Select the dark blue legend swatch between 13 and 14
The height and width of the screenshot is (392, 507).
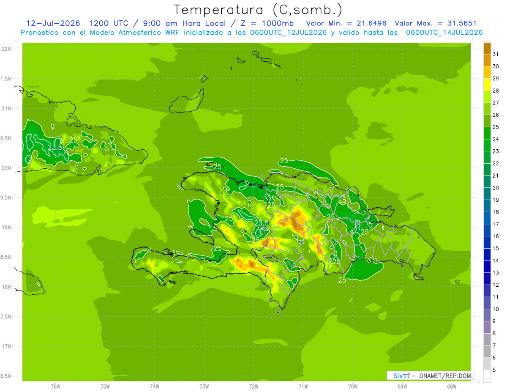[x=487, y=266]
